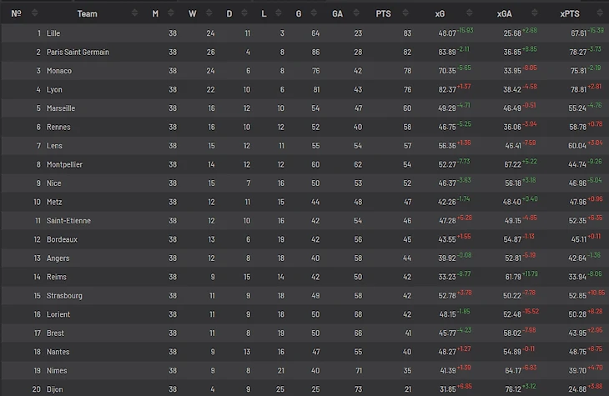
Task: Open the Dijon team link
Action: 56,389
